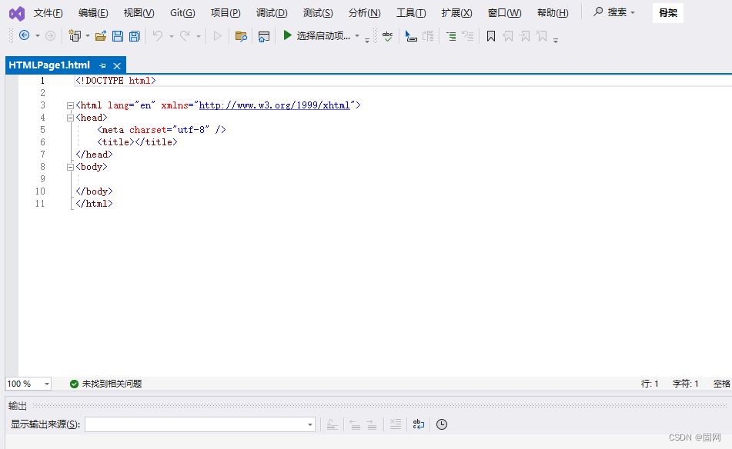Clear all text in the Output pane icon
This screenshot has height=449, width=732.
tap(395, 424)
